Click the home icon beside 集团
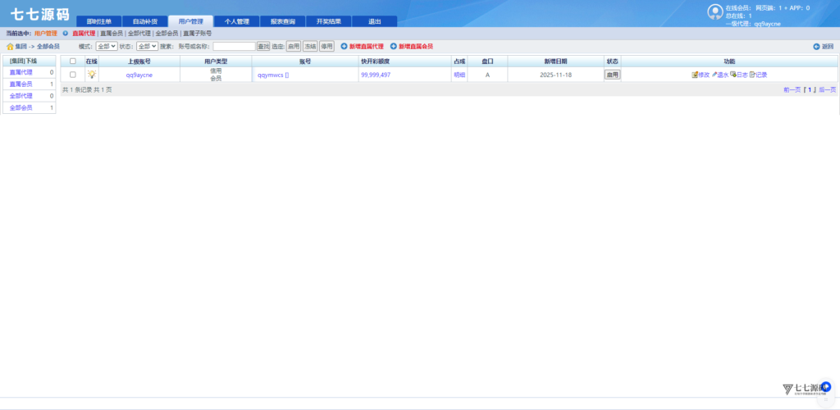This screenshot has height=410, width=840. [x=10, y=47]
